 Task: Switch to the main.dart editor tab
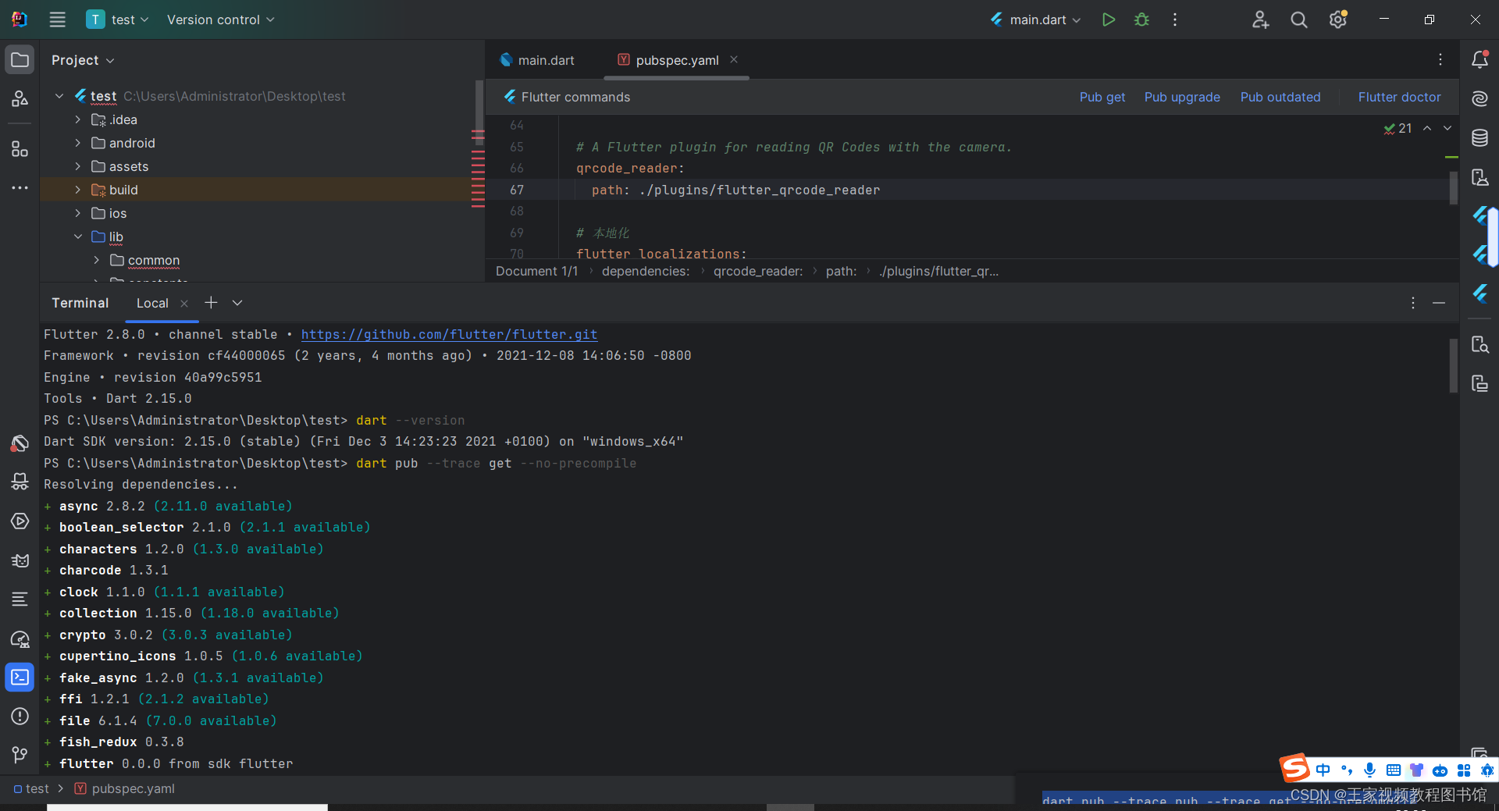click(x=546, y=59)
